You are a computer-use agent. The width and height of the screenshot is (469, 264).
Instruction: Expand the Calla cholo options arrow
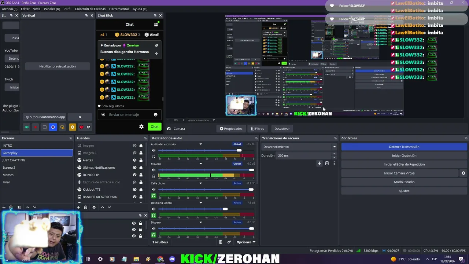tap(200, 183)
